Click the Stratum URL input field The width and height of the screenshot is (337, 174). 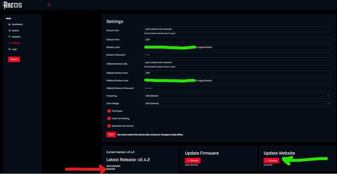click(x=238, y=29)
